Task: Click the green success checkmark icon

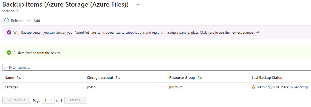Action: click(x=9, y=53)
